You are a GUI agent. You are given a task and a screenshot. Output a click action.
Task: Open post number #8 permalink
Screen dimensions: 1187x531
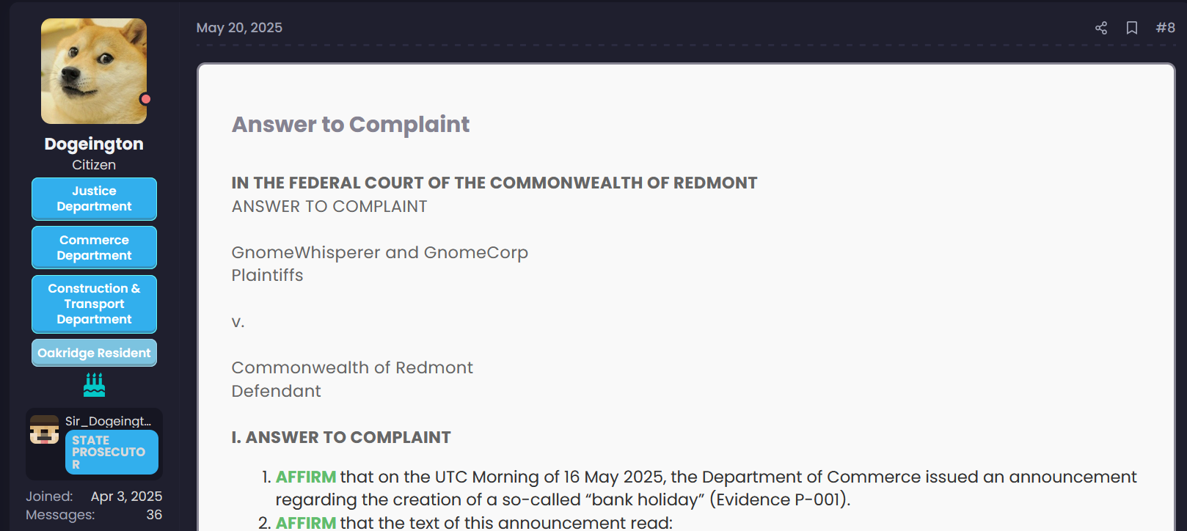[1165, 28]
